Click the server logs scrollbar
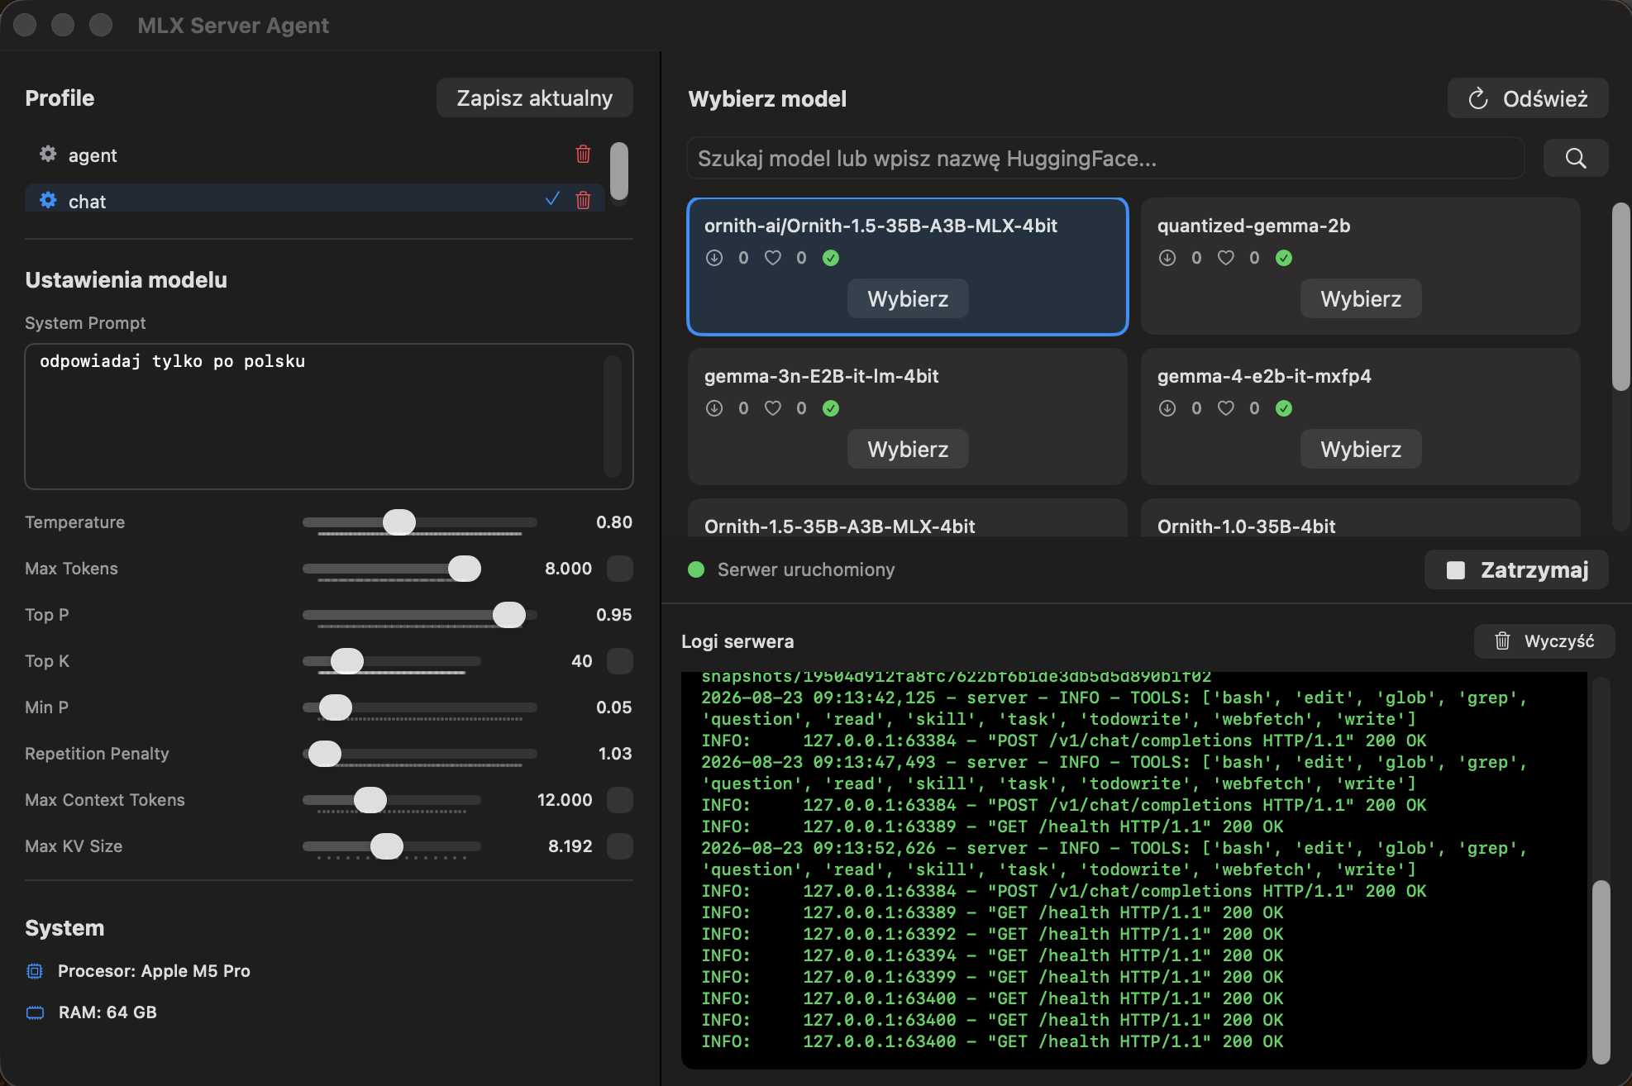This screenshot has height=1086, width=1632. click(x=1601, y=972)
